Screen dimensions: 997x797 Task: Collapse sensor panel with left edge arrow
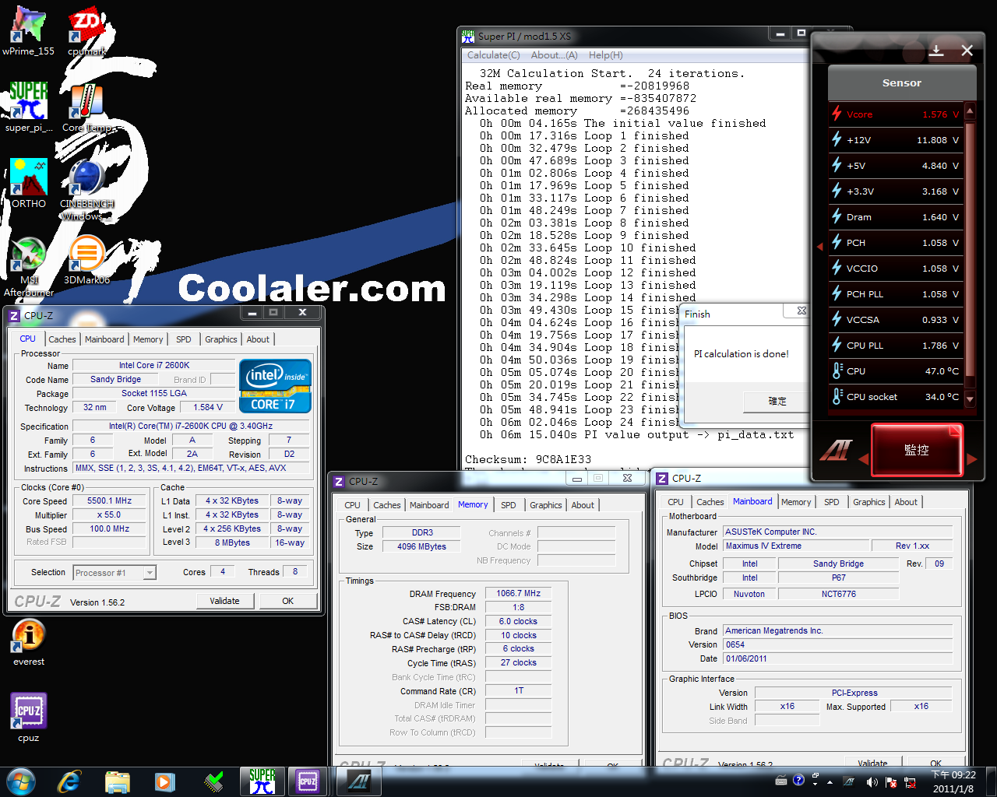(819, 248)
